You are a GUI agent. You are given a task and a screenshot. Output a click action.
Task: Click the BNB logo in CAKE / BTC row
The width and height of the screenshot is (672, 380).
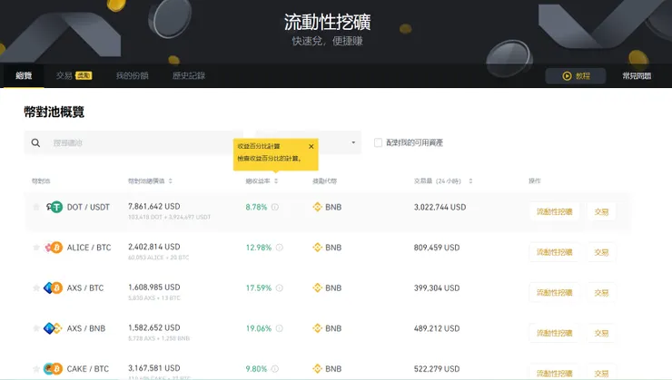coord(317,368)
